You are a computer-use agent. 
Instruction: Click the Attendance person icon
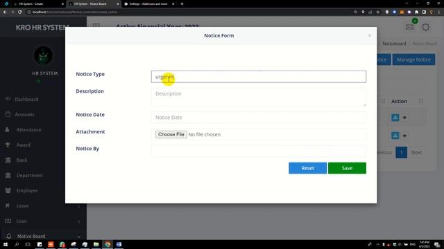click(8, 129)
